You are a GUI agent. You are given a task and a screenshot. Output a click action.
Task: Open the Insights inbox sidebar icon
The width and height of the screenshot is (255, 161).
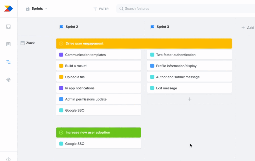click(x=8, y=26)
